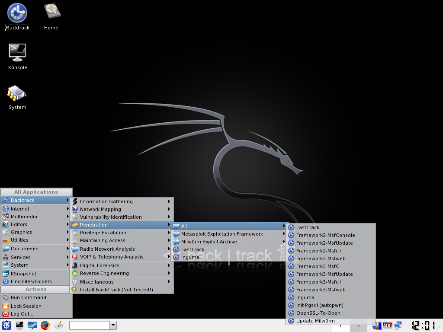Click the KDE menu button in taskbar
Screen dimensions: 443x332
coord(6,326)
